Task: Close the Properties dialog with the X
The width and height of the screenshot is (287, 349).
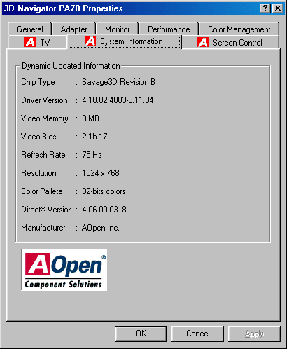Action: click(x=278, y=8)
